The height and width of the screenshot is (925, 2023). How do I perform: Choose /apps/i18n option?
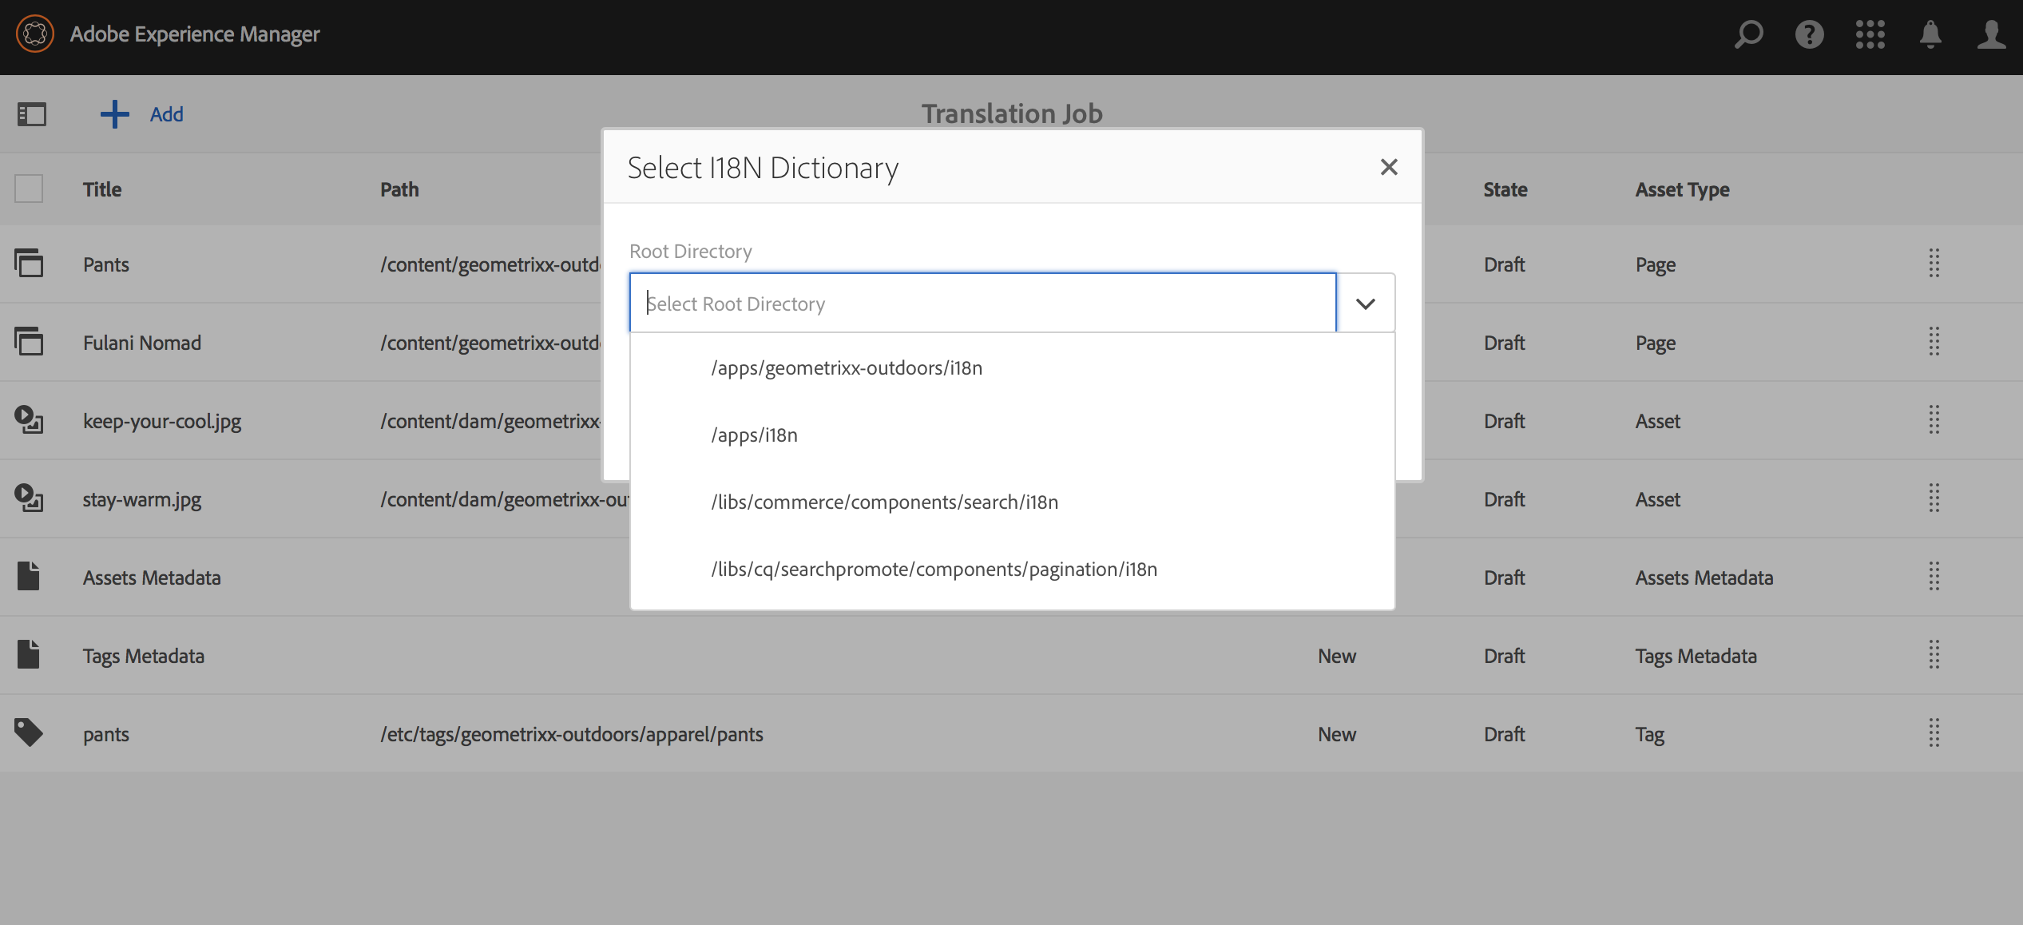pos(1012,435)
